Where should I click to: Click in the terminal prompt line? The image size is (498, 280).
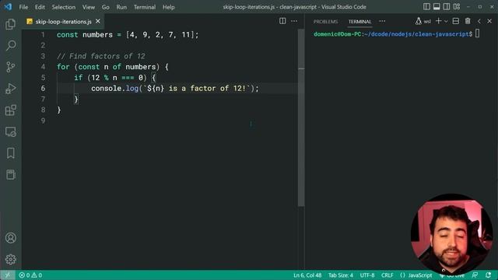coord(397,34)
